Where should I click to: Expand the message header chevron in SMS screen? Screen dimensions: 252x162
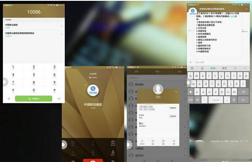pyautogui.click(x=247, y=9)
